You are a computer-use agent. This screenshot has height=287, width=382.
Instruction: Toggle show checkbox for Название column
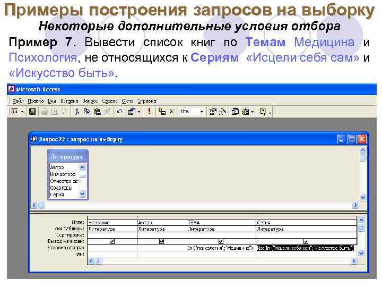(112, 241)
